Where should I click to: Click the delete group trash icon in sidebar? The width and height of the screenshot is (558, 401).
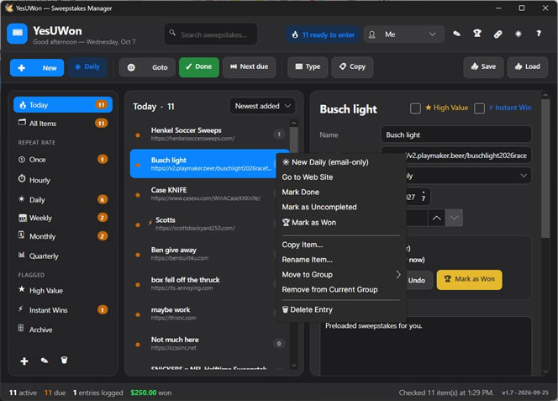coord(64,361)
